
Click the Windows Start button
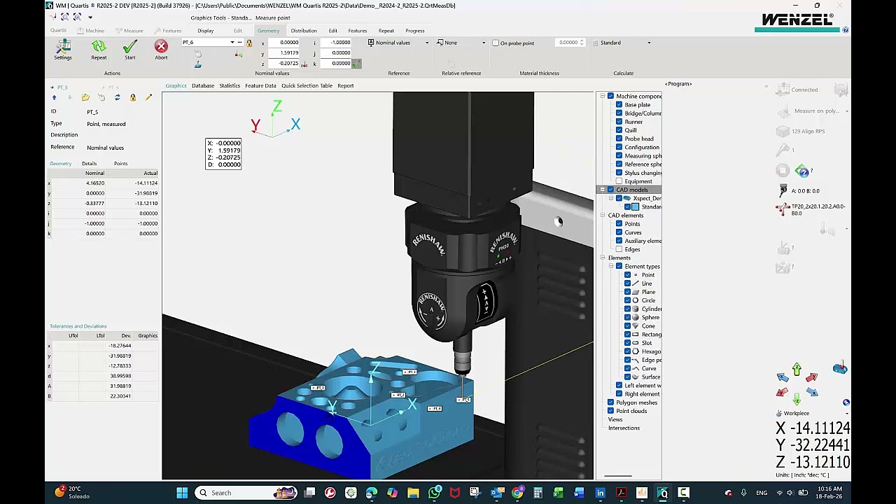click(x=182, y=493)
